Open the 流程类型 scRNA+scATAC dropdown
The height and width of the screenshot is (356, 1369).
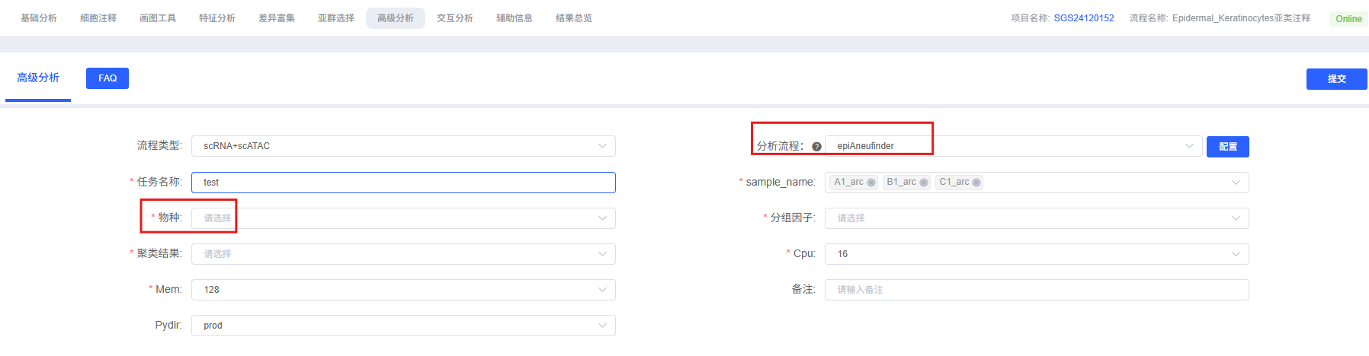click(x=403, y=146)
